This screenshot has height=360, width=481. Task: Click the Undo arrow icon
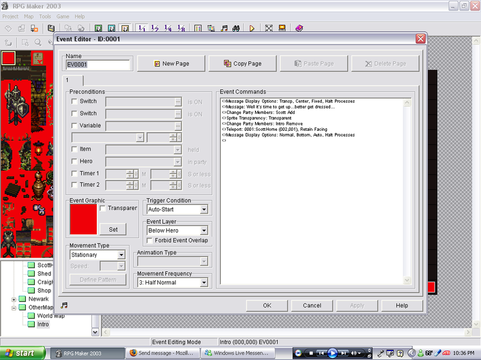click(x=8, y=43)
